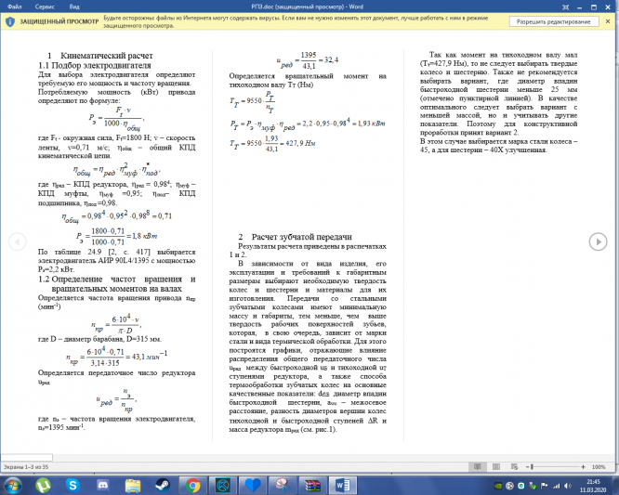Click zoom out minus button
This screenshot has width=619, height=495.
pos(527,466)
